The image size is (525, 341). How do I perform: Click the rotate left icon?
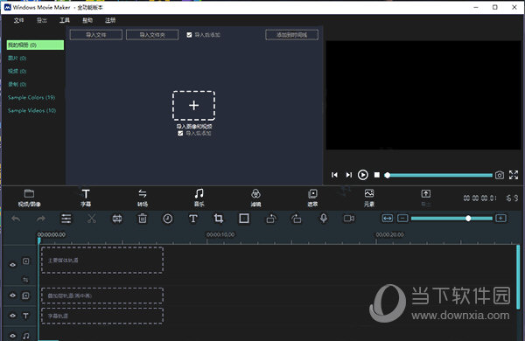271,219
